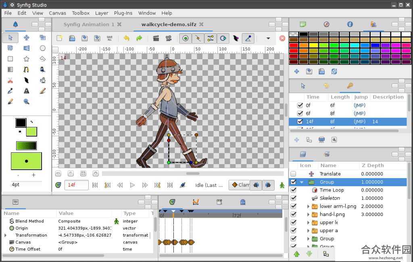Open the Canvas menu
Viewport: 413px width, 262px height.
coord(57,13)
